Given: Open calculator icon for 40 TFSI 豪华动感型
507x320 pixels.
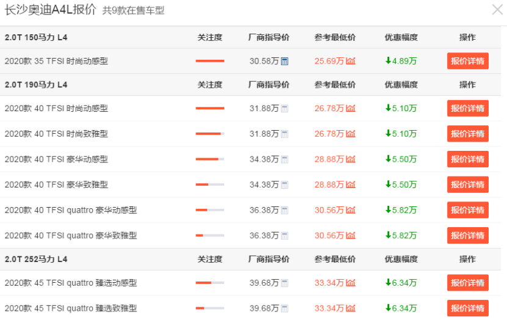Looking at the screenshot, I should [x=285, y=159].
